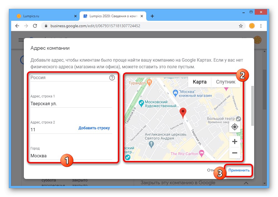Image resolution: width=278 pixels, height=197 pixels.
Task: Close the Lumpics.ru tab
Action: tap(75, 16)
